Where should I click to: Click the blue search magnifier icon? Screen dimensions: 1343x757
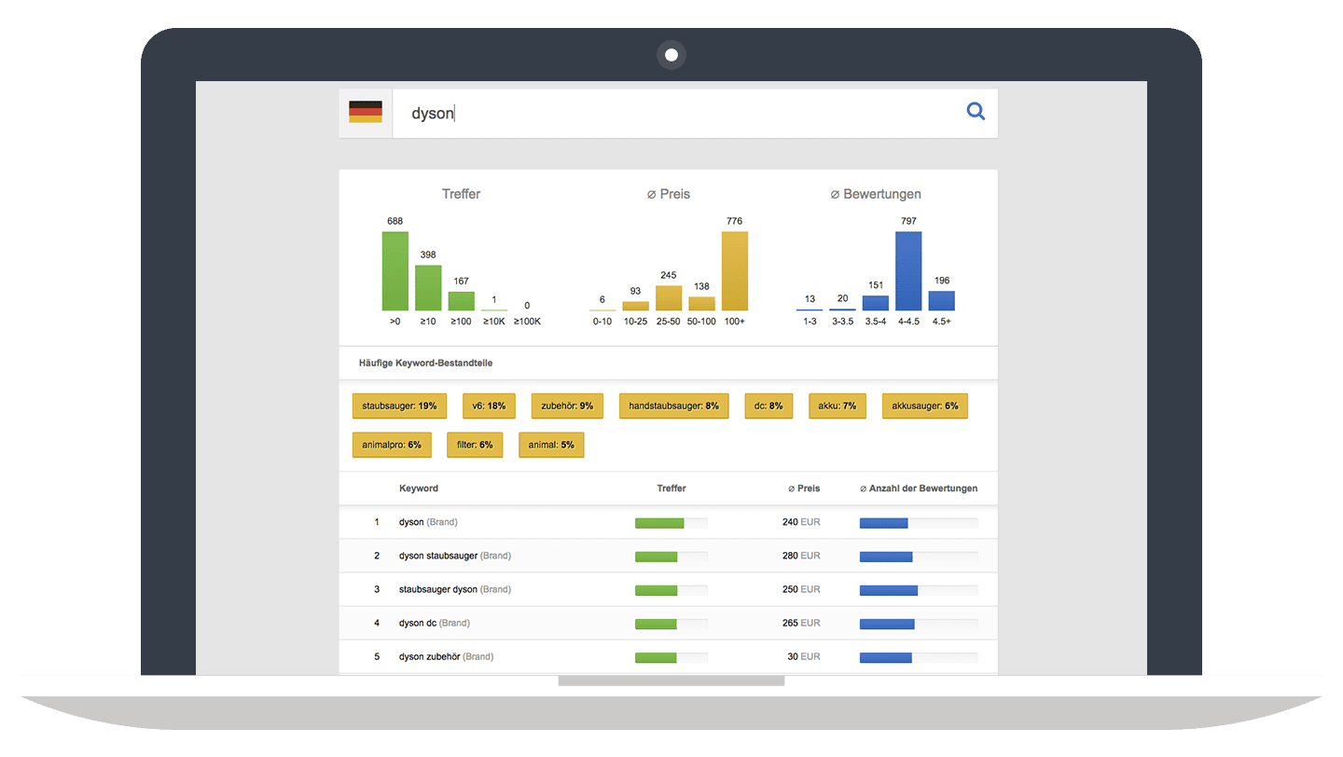tap(976, 112)
